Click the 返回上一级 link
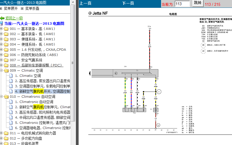 pyautogui.click(x=14, y=18)
